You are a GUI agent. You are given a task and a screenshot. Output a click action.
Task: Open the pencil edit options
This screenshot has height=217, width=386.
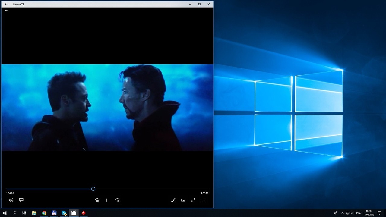click(x=173, y=200)
